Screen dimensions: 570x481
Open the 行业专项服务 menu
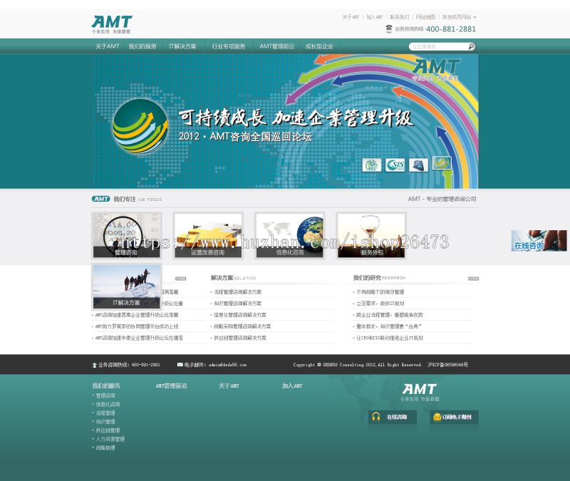[228, 45]
